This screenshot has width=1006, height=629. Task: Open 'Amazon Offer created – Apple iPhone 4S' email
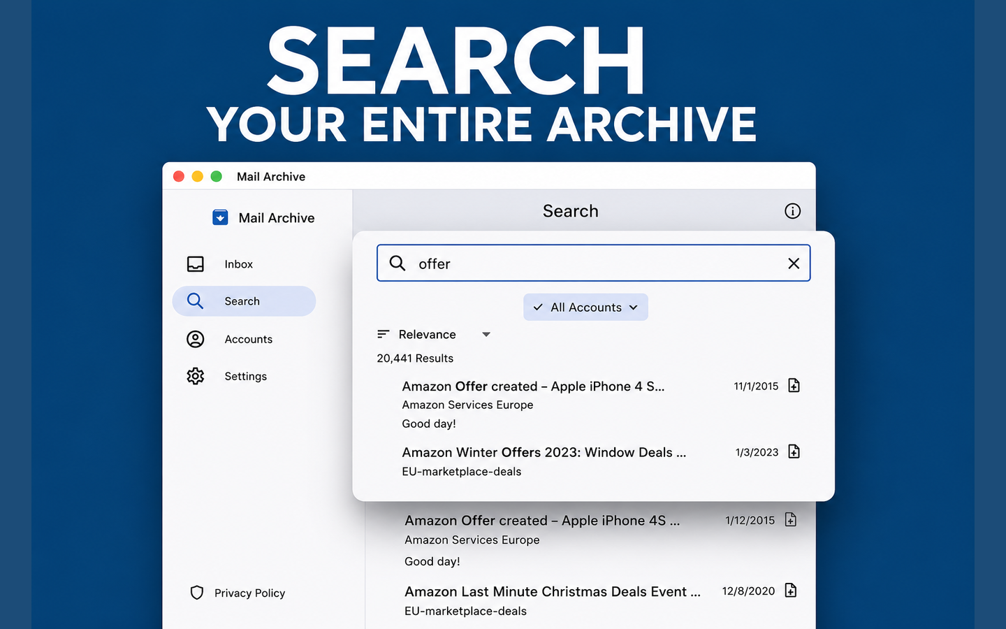pyautogui.click(x=542, y=521)
